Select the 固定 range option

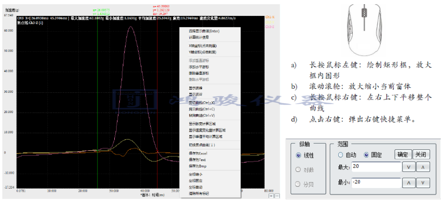pyautogui.click(x=366, y=155)
